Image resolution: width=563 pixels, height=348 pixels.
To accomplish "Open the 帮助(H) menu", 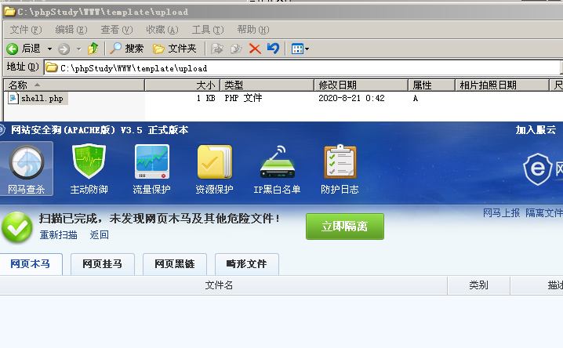I will coord(253,30).
